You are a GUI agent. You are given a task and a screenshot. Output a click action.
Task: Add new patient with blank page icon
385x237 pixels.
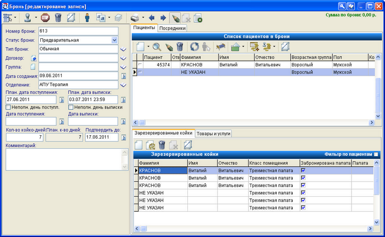(x=140, y=47)
